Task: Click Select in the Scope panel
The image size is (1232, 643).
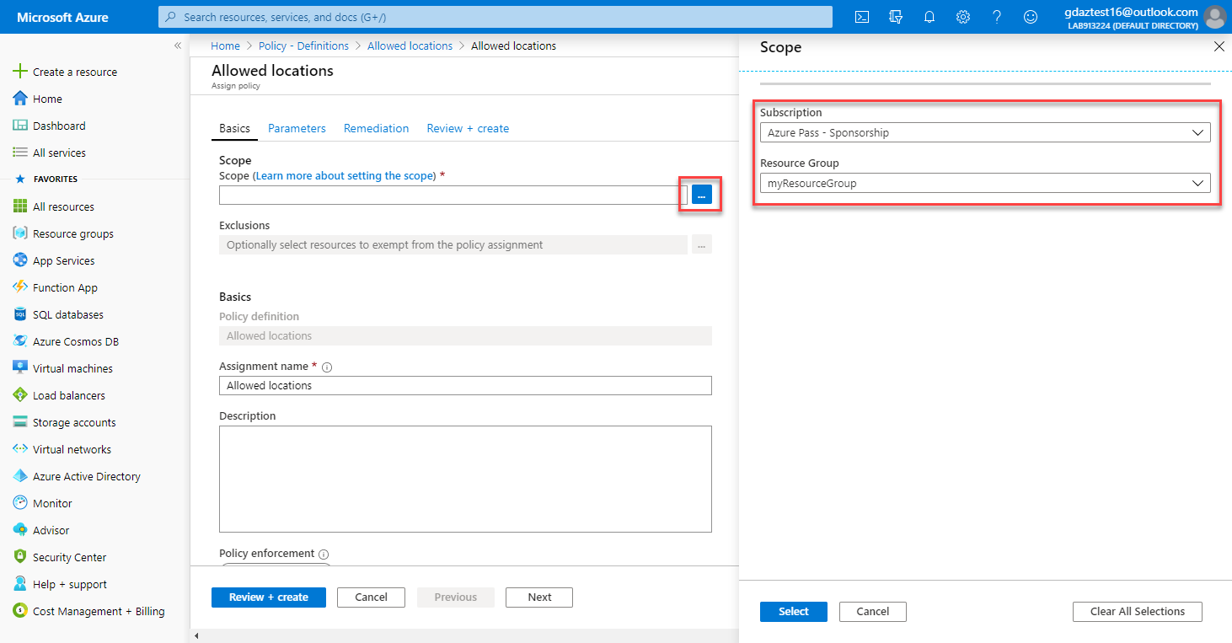Action: pos(794,612)
